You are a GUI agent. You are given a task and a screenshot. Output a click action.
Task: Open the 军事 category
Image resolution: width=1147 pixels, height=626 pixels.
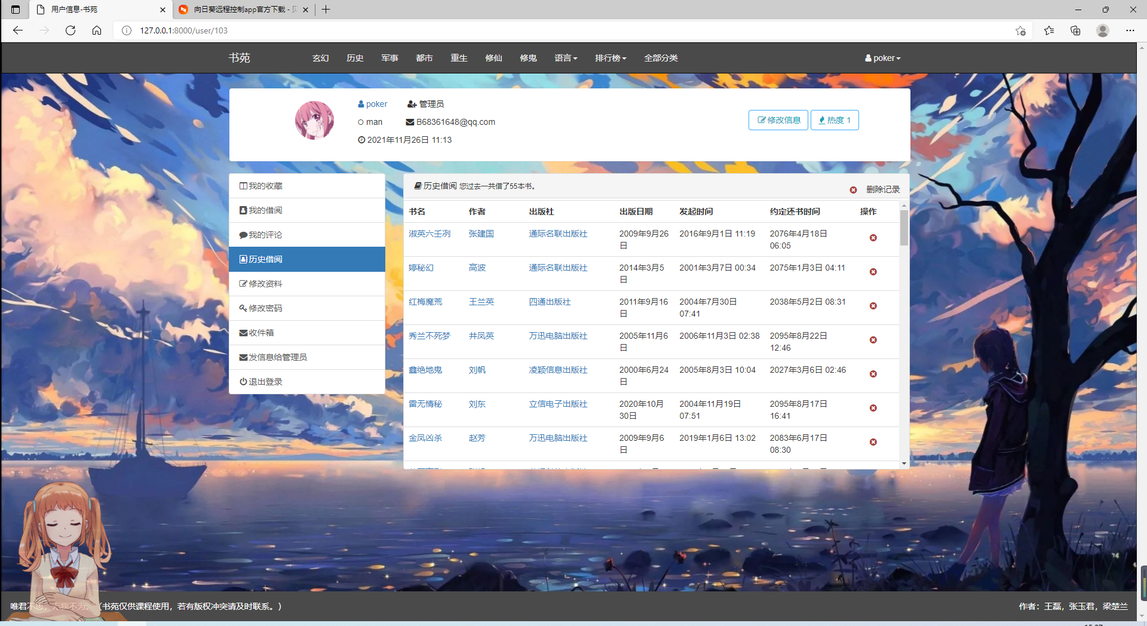pyautogui.click(x=390, y=58)
